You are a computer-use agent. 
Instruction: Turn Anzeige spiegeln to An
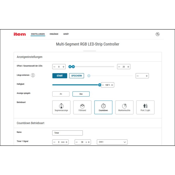(61, 94)
